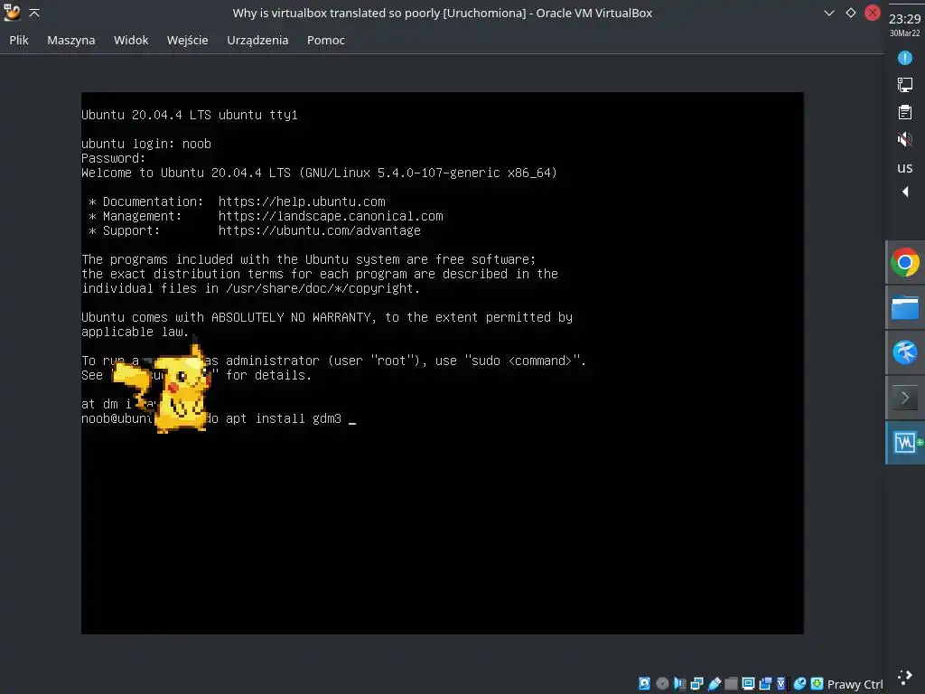Click the mouse integration status icon
Screen dimensions: 925x694
tap(799, 683)
